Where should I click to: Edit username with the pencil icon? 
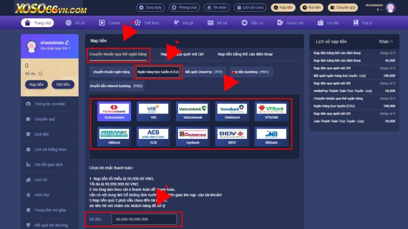click(67, 42)
